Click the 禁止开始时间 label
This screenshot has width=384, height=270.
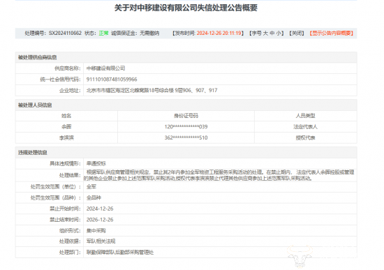(65, 209)
